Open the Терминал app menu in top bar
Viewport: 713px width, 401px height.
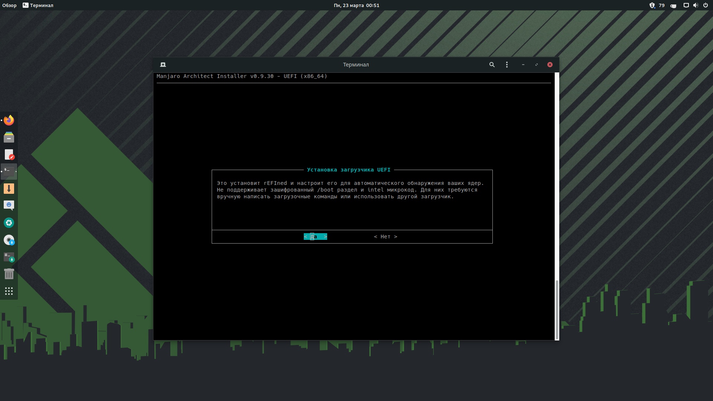pyautogui.click(x=38, y=5)
